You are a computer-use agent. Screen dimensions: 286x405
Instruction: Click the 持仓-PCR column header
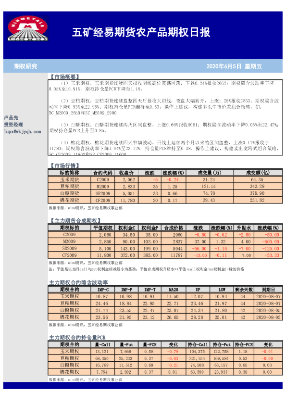click(244, 344)
